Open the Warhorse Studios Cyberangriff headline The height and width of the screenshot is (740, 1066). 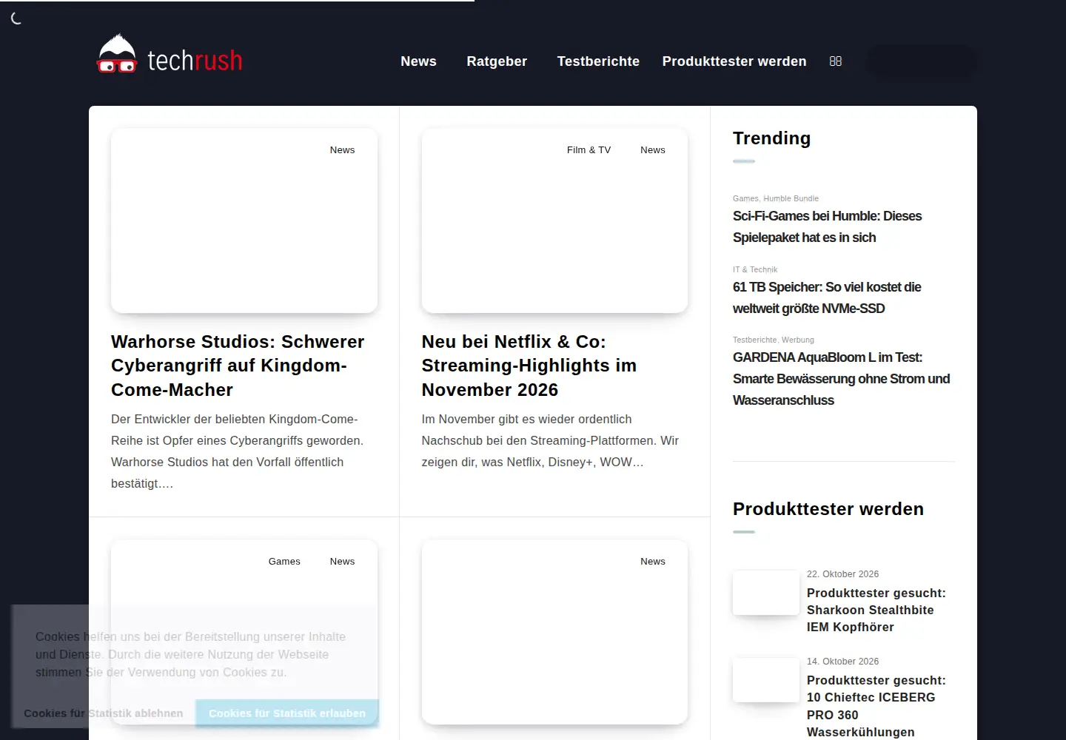coord(238,366)
